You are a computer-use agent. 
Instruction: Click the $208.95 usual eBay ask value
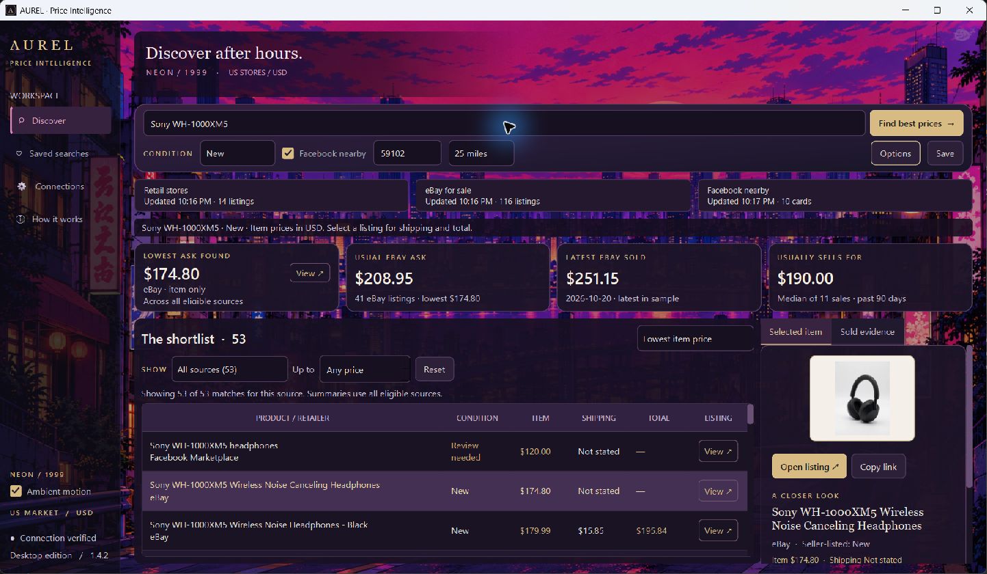[x=384, y=278]
